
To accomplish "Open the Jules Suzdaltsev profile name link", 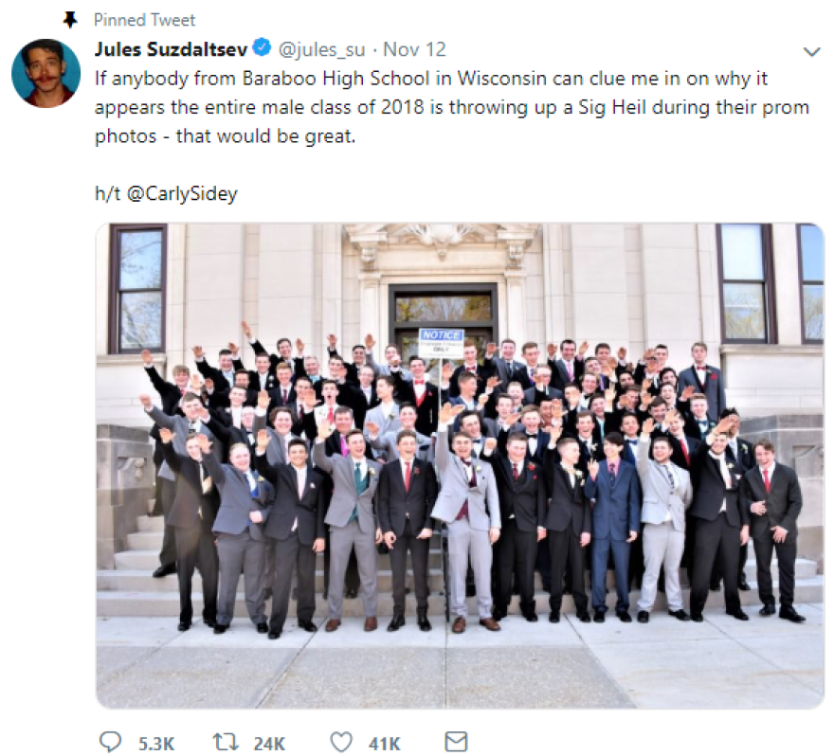I will click(x=171, y=49).
